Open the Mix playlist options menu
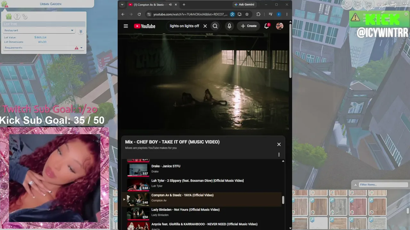This screenshot has height=230, width=410. [279, 155]
